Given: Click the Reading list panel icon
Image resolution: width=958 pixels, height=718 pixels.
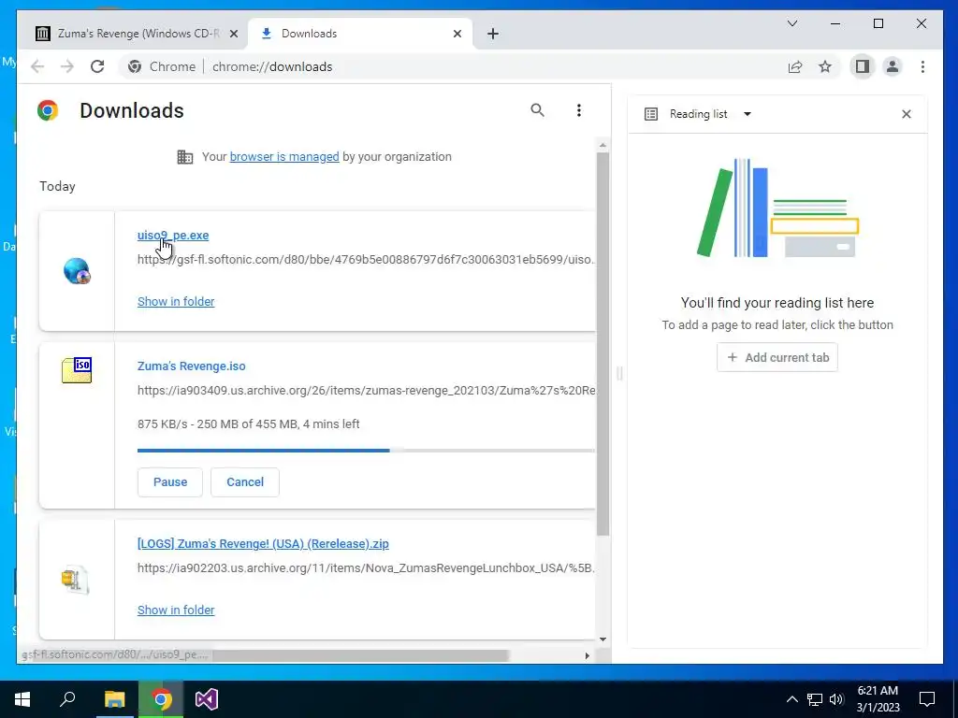Looking at the screenshot, I should (651, 114).
